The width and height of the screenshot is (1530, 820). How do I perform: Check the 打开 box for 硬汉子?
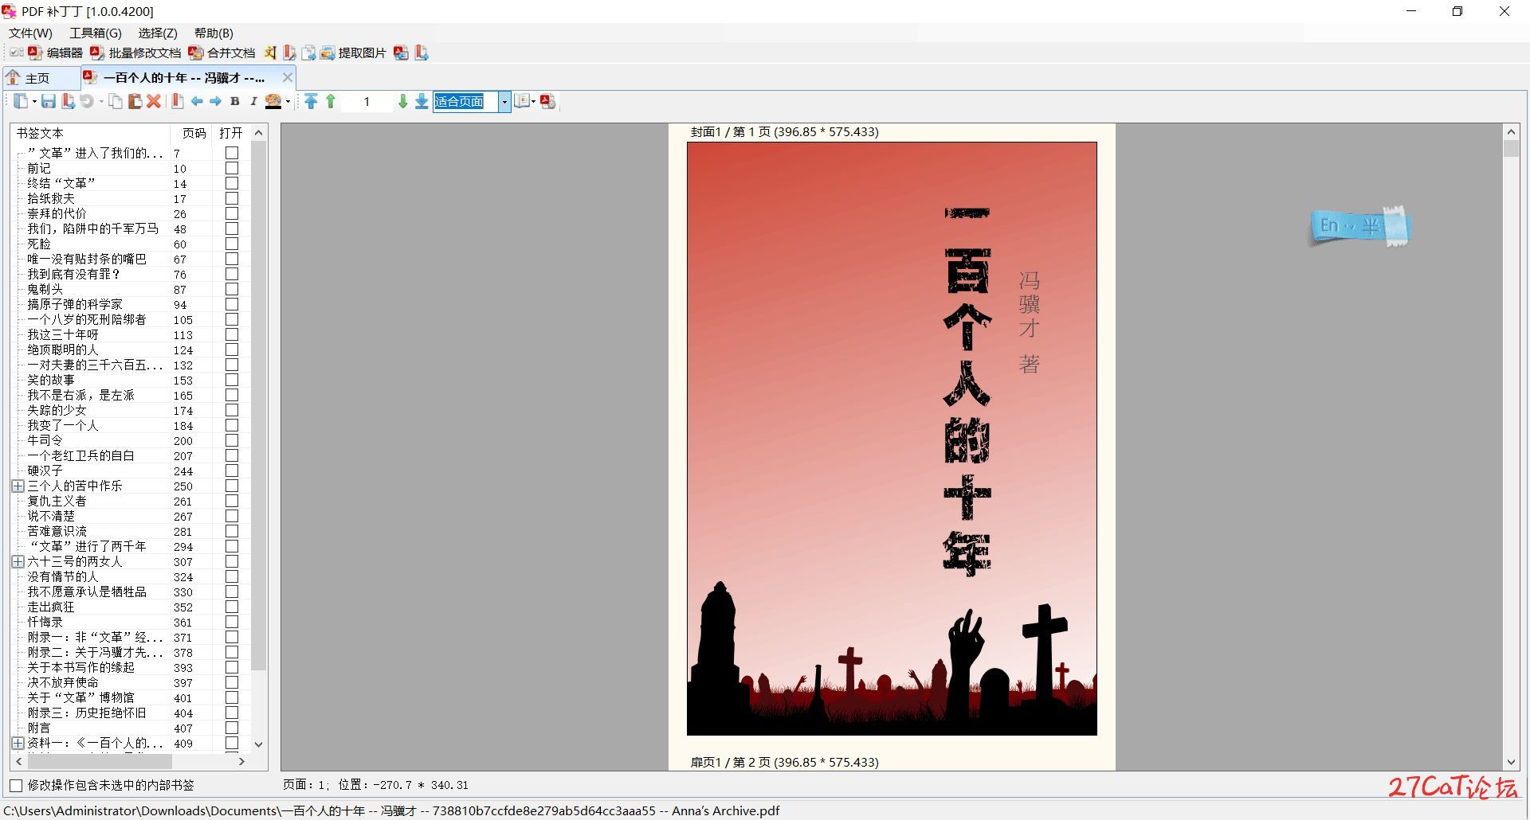click(232, 471)
